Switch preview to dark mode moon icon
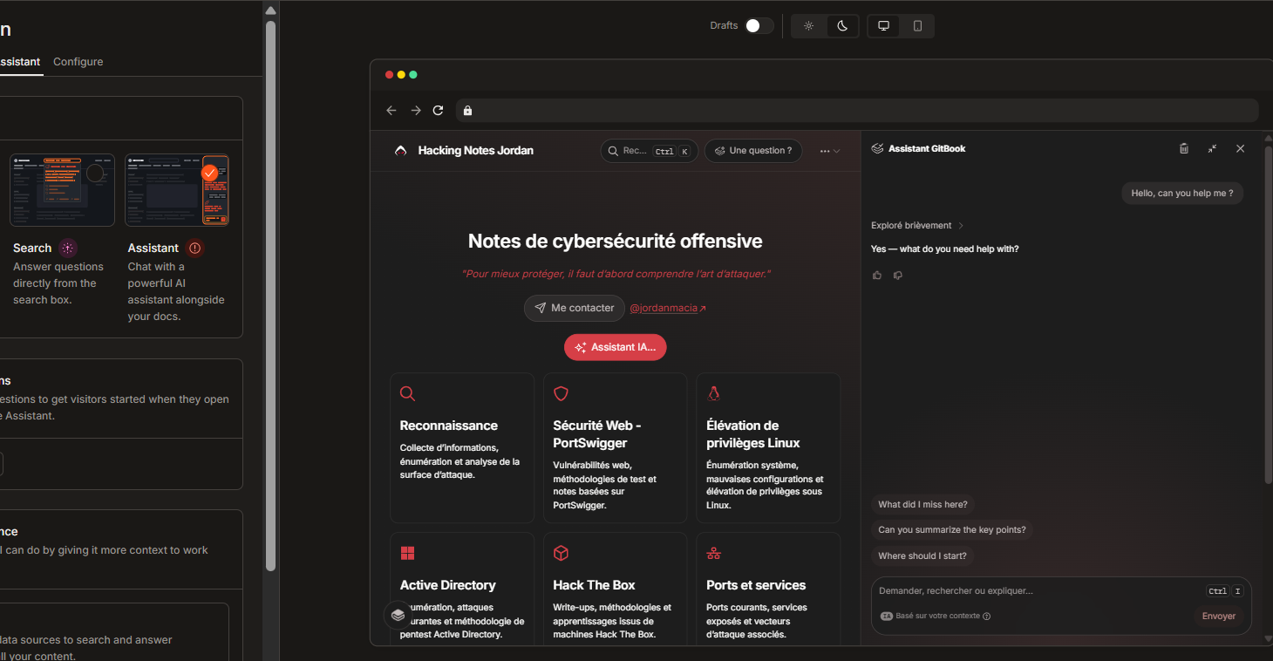This screenshot has height=661, width=1273. tap(842, 26)
